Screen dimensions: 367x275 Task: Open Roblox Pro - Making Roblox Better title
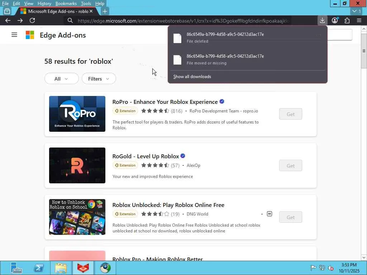tap(158, 259)
